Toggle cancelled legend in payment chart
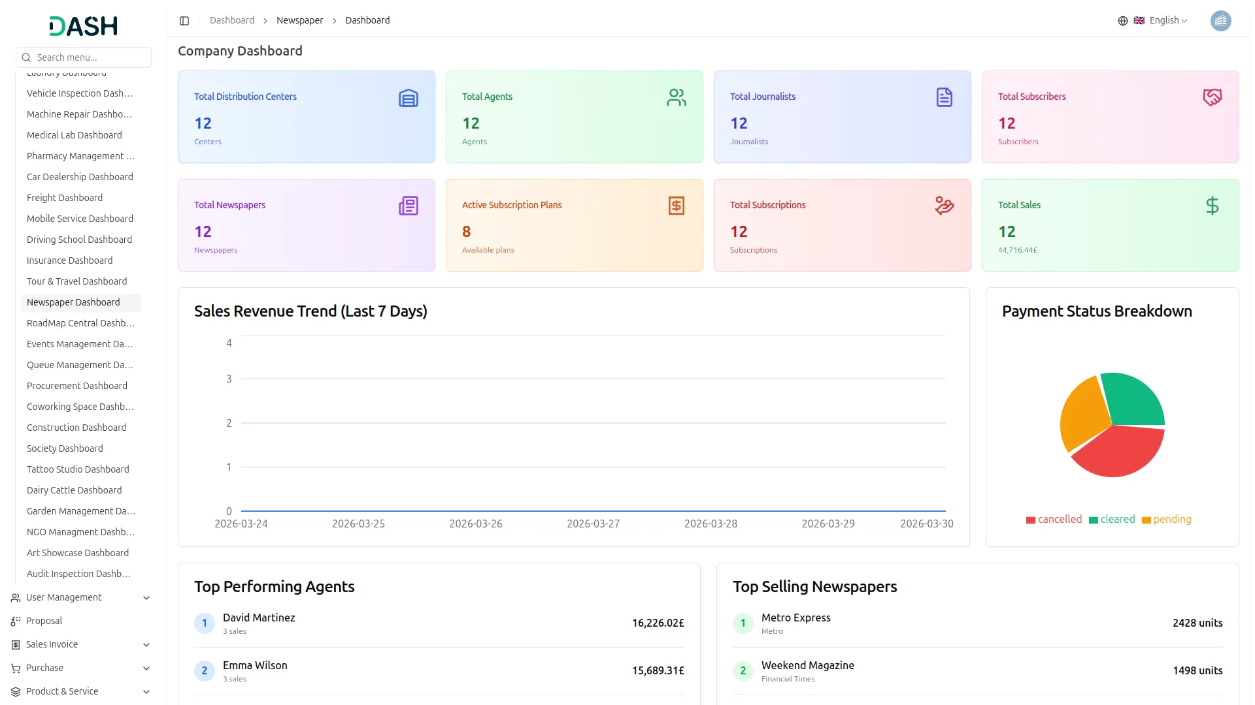Screen dimensions: 1255x705 coord(1054,520)
